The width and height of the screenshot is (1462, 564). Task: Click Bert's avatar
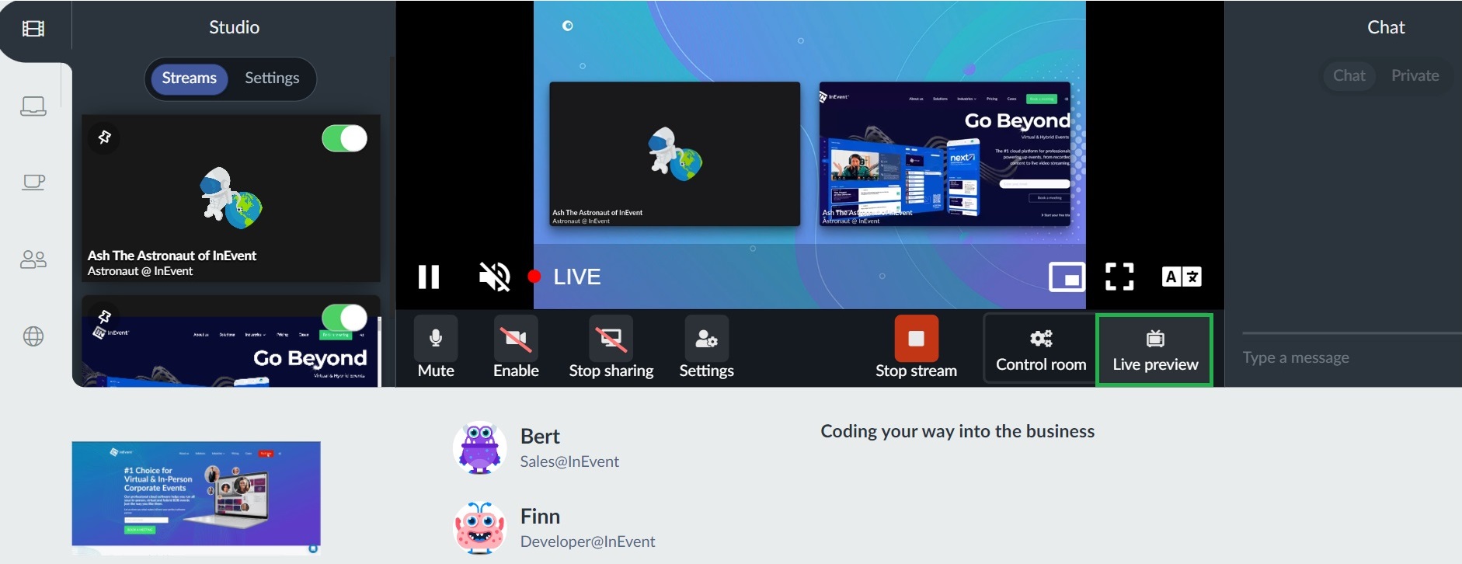click(x=479, y=447)
